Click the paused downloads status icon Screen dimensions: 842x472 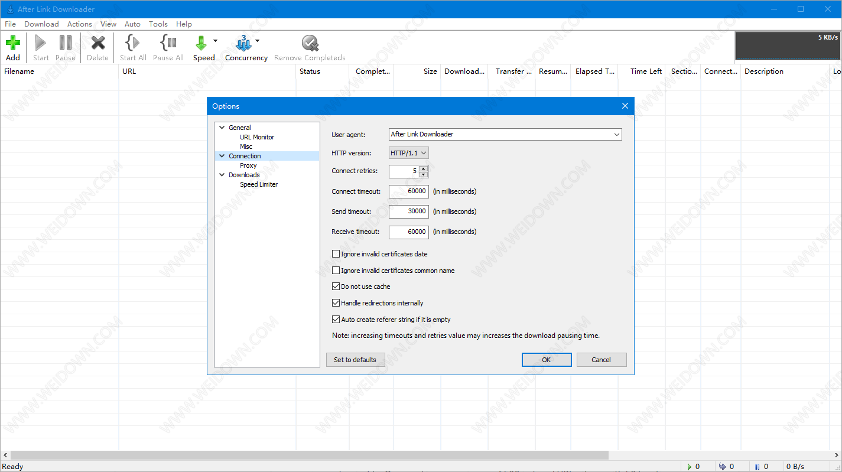(757, 467)
